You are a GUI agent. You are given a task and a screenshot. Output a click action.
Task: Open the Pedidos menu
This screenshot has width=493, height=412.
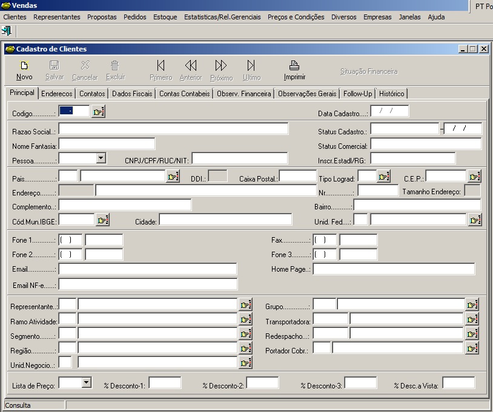coord(135,17)
